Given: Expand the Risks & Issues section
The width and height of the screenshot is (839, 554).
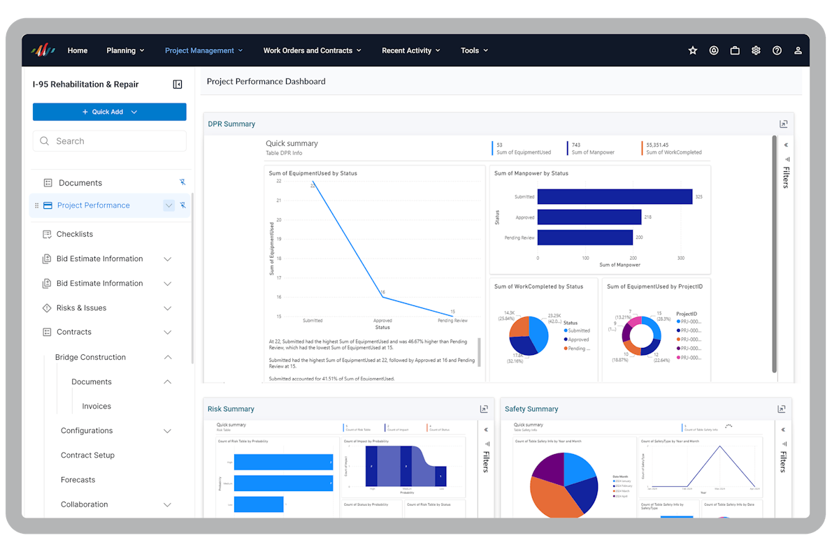Looking at the screenshot, I should coord(167,307).
